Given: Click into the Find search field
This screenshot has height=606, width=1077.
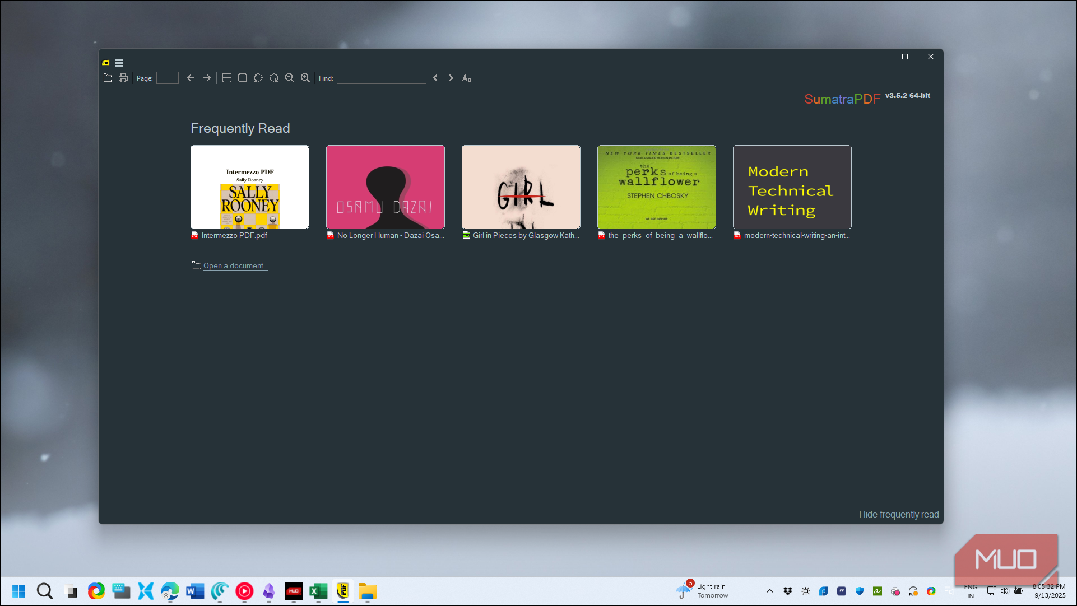Looking at the screenshot, I should 382,78.
